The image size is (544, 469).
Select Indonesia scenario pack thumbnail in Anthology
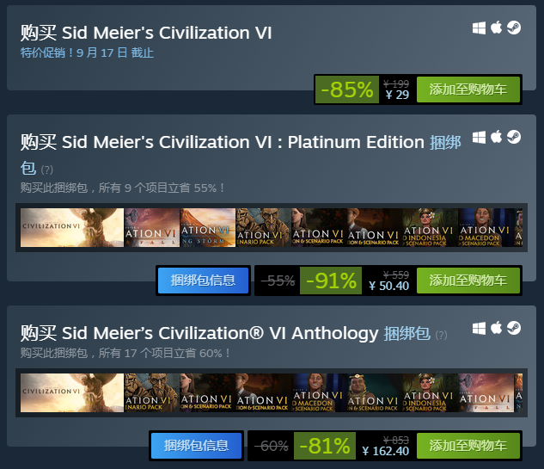(431, 393)
